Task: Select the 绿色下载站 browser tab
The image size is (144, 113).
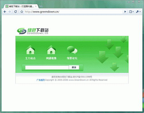Action: click(x=21, y=6)
